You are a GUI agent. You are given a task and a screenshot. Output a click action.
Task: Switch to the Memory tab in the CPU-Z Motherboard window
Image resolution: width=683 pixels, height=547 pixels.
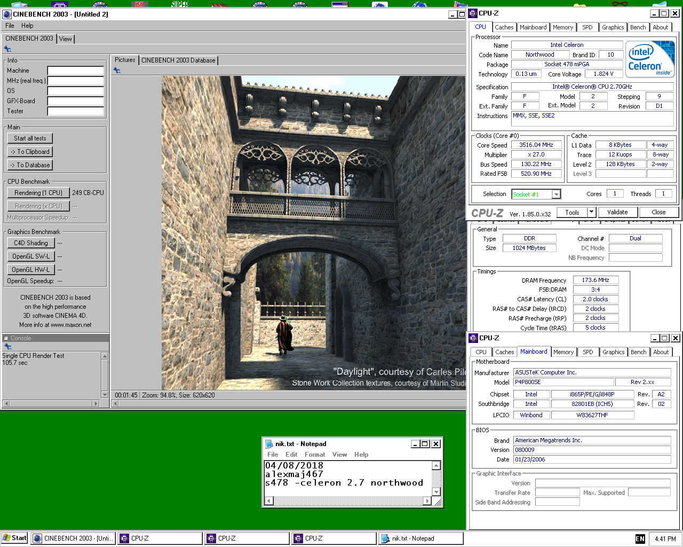click(x=563, y=352)
